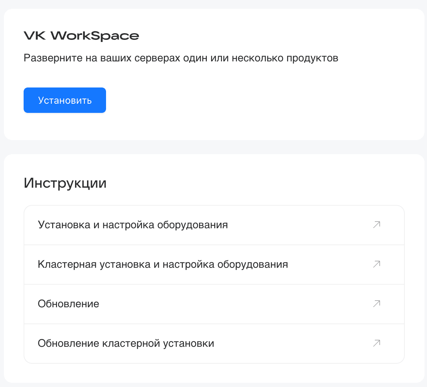Viewport: 427px width, 387px height.
Task: Click the Инструкции section heading
Action: coord(65,183)
